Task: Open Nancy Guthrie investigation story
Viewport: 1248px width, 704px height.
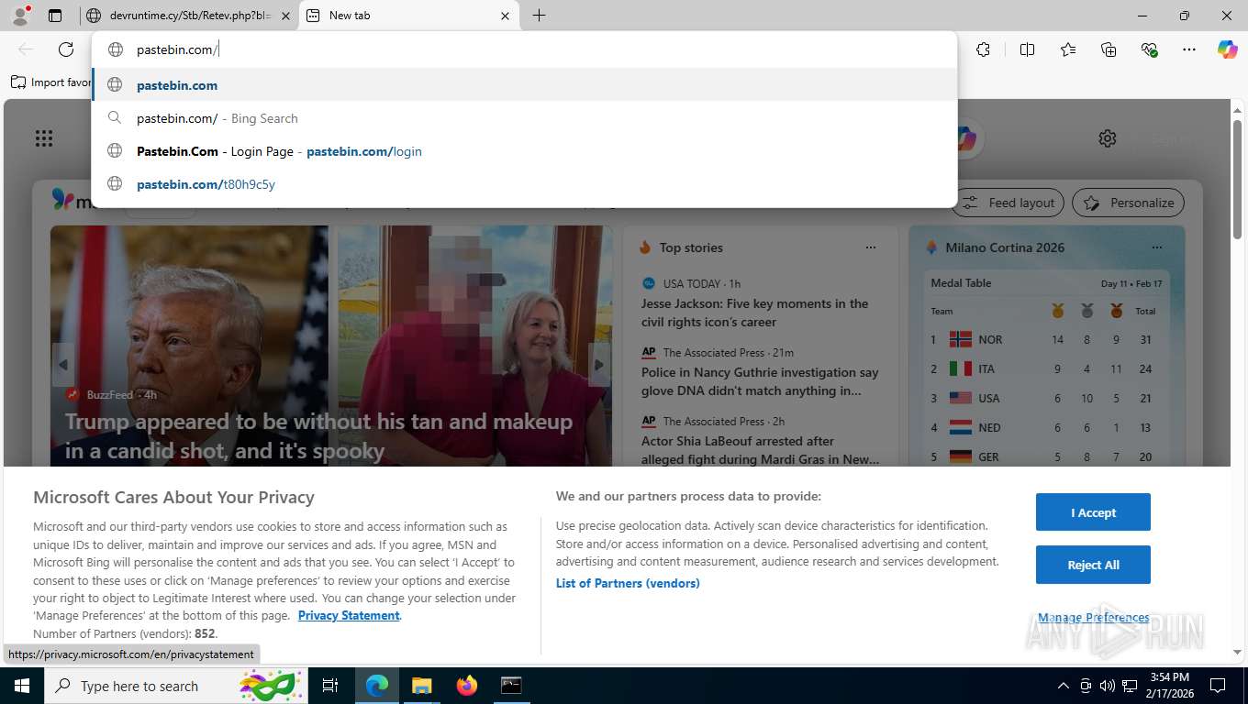Action: 760,381
